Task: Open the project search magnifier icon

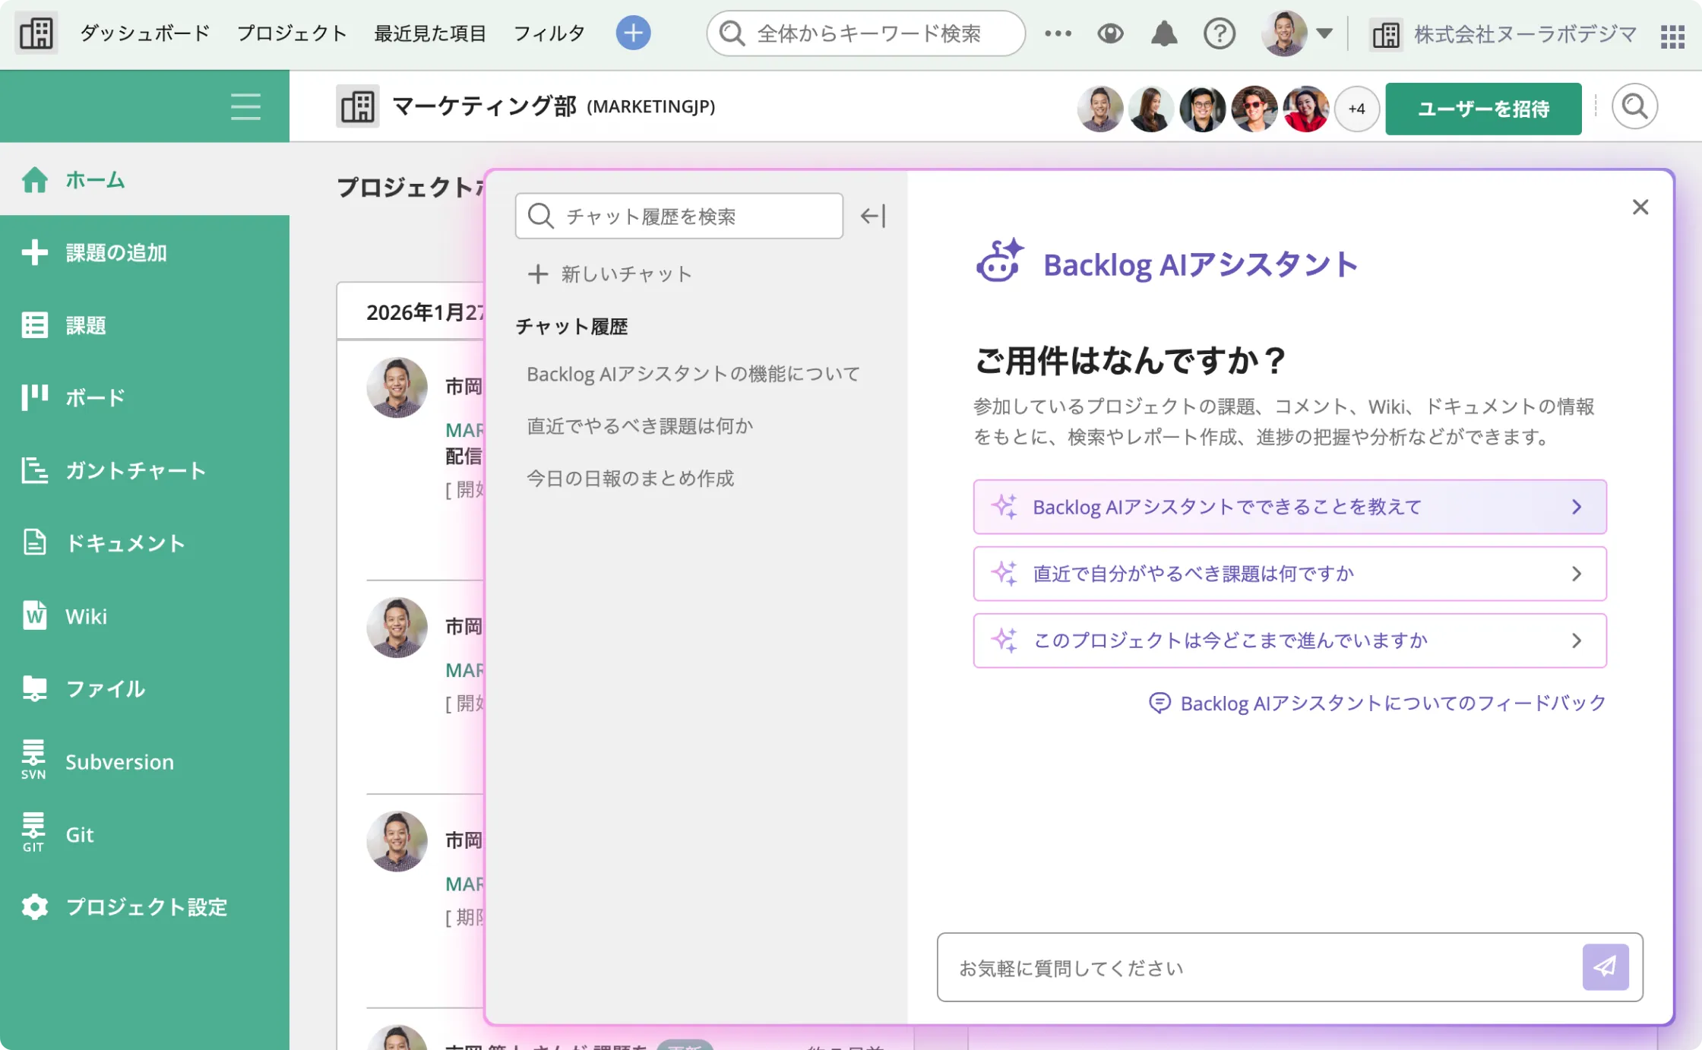Action: coord(1634,106)
